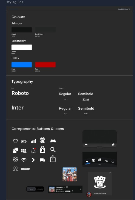Click the game controller icon in the icon grid
This screenshot has height=200, width=135.
click(53, 141)
